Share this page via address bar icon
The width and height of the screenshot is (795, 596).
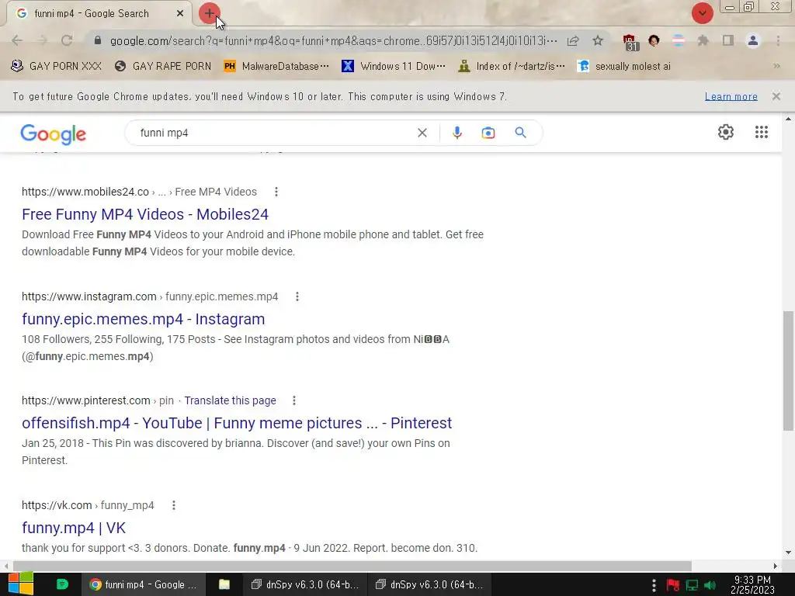pyautogui.click(x=573, y=40)
